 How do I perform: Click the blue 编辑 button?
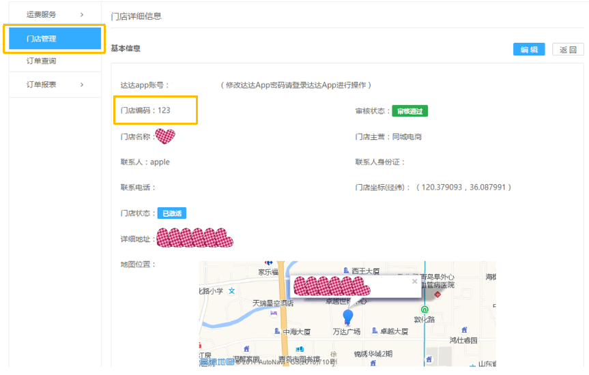pos(529,49)
